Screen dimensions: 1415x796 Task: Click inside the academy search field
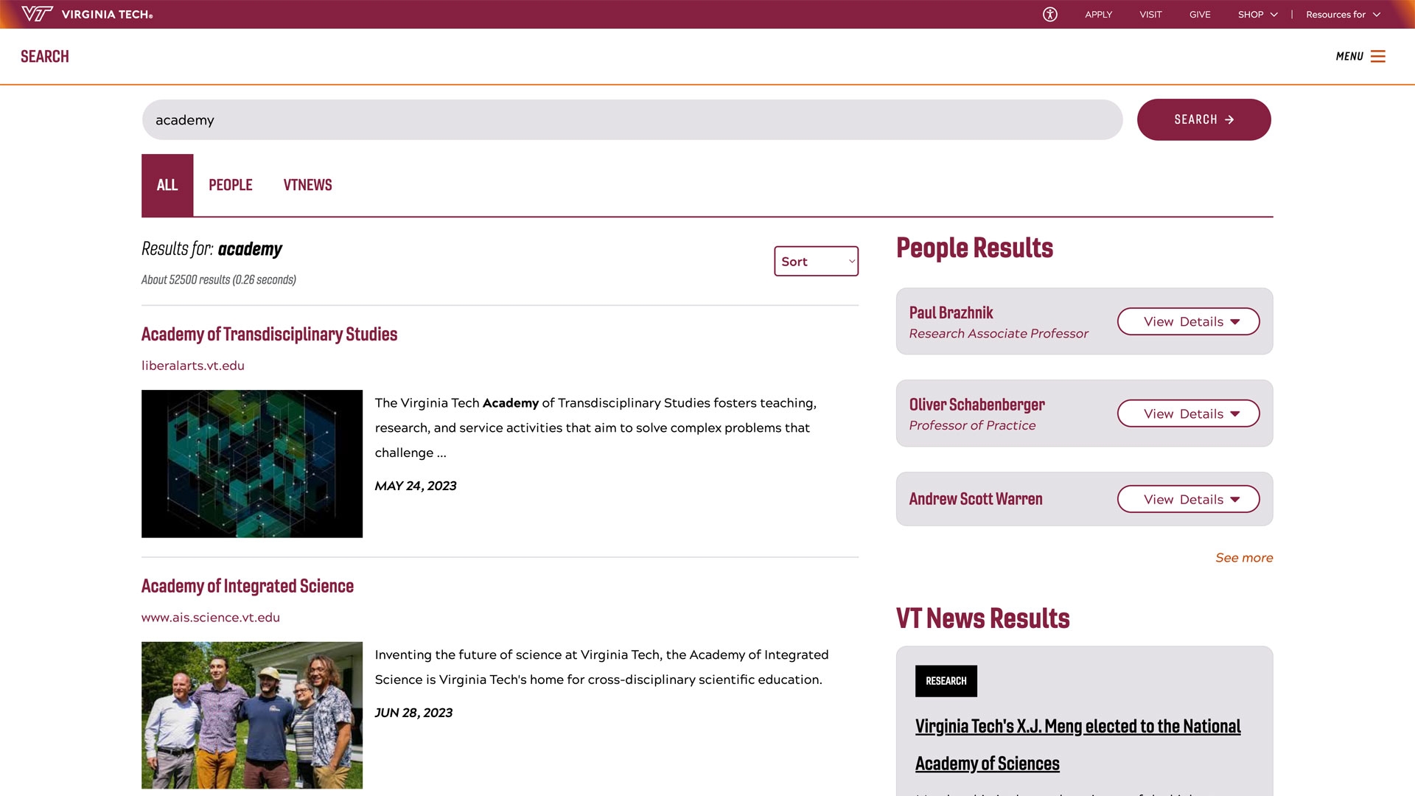[516, 119]
